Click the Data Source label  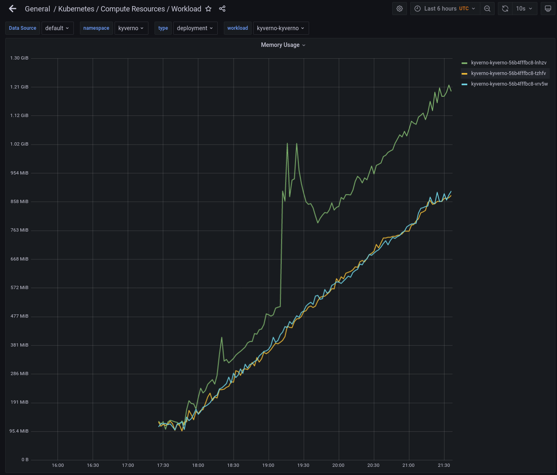(x=22, y=28)
